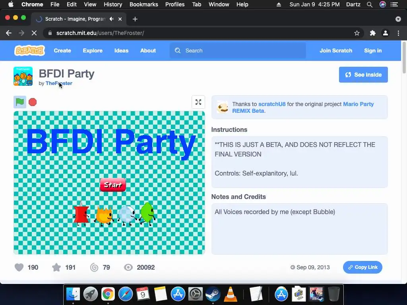The image size is (407, 305).
Task: Open Steam from the Dock
Action: click(x=213, y=294)
